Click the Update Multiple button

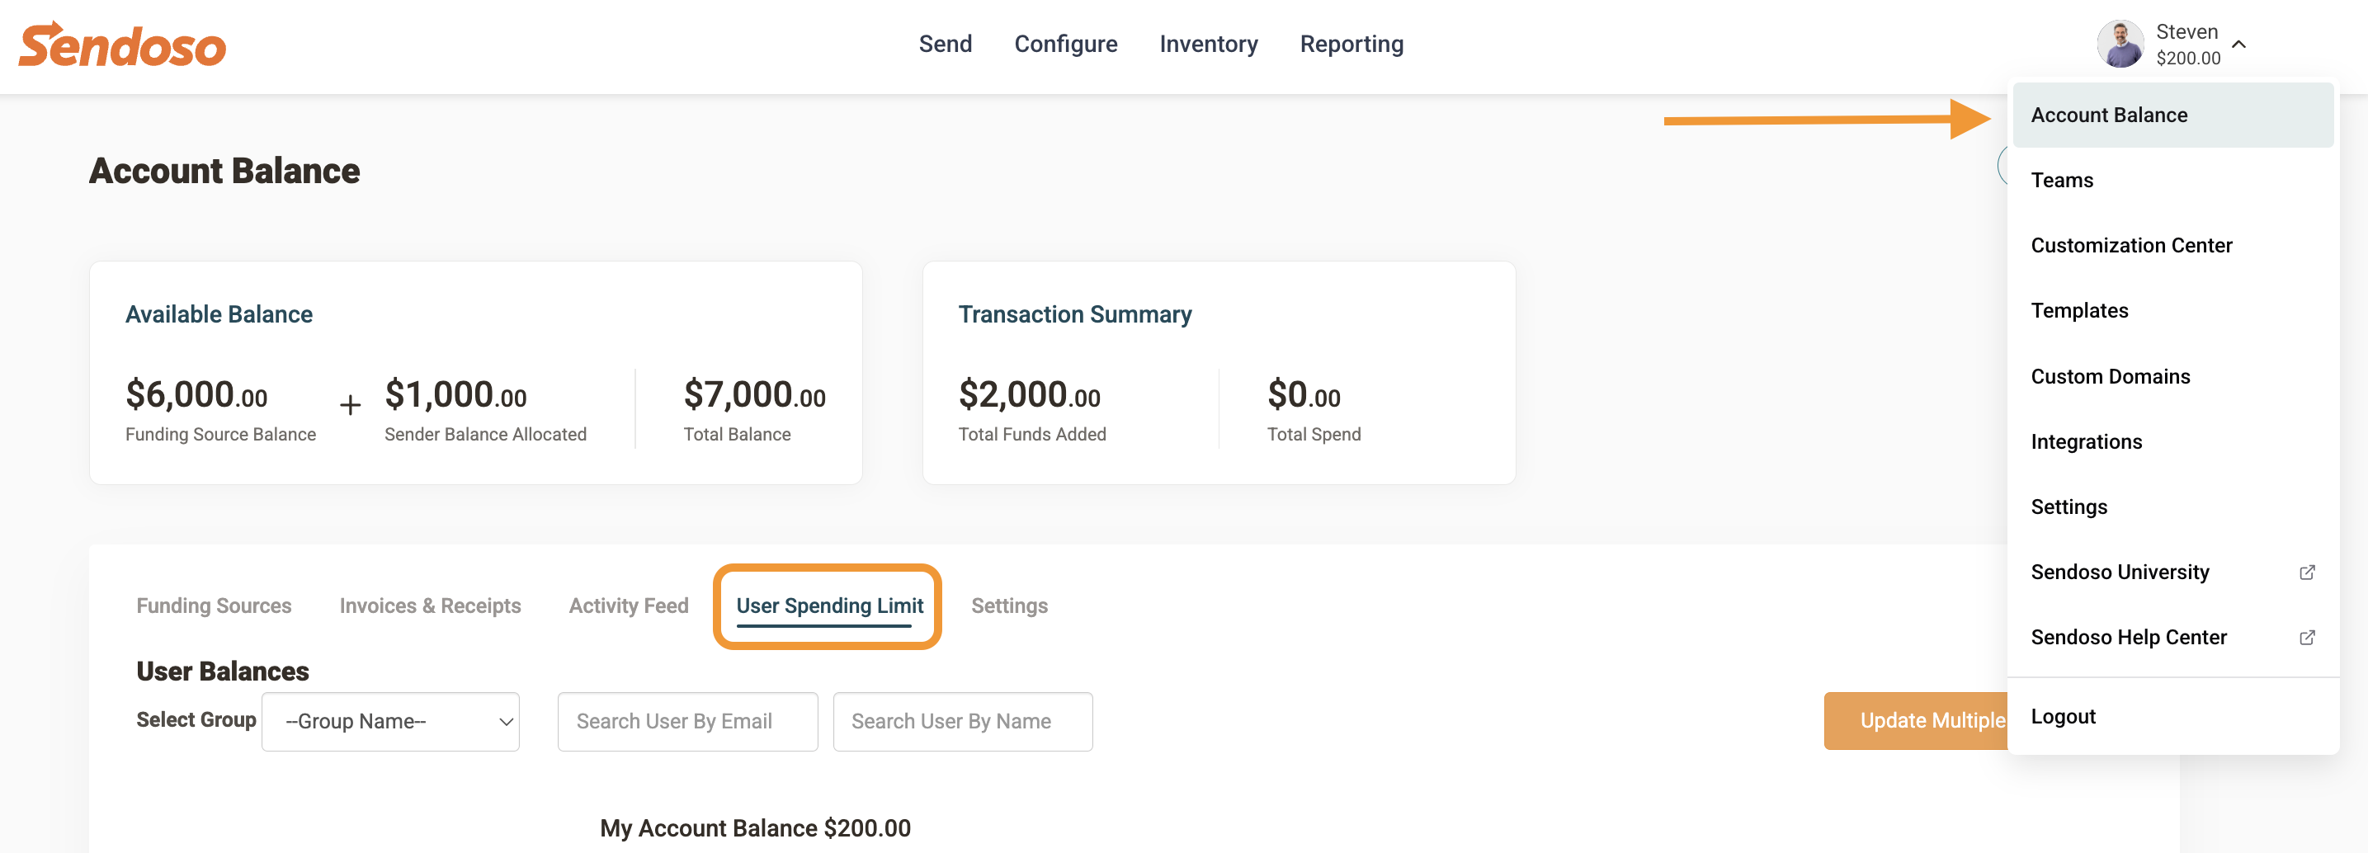click(1916, 721)
